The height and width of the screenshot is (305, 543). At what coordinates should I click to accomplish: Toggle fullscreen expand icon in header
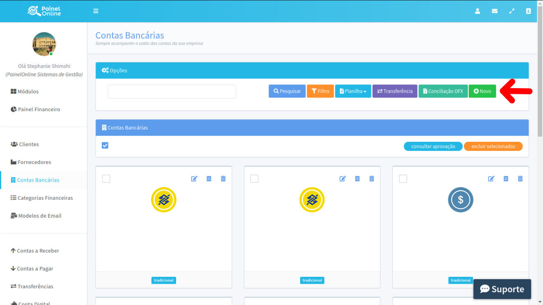click(x=512, y=11)
